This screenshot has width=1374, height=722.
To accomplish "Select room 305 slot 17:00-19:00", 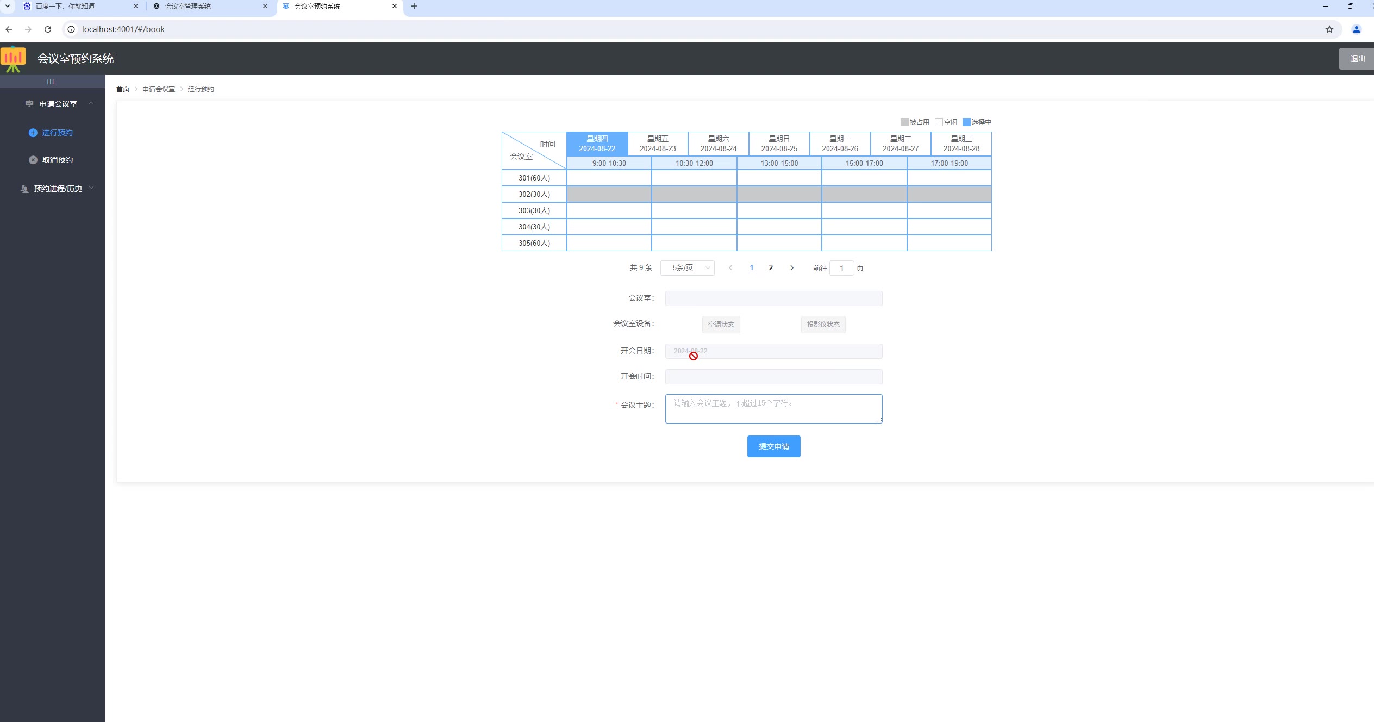I will pyautogui.click(x=949, y=243).
